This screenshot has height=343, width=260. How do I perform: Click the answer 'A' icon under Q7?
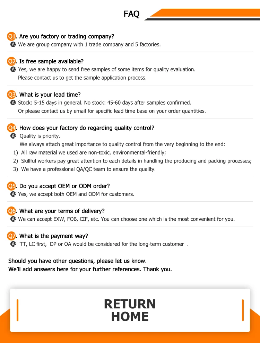(x=13, y=244)
